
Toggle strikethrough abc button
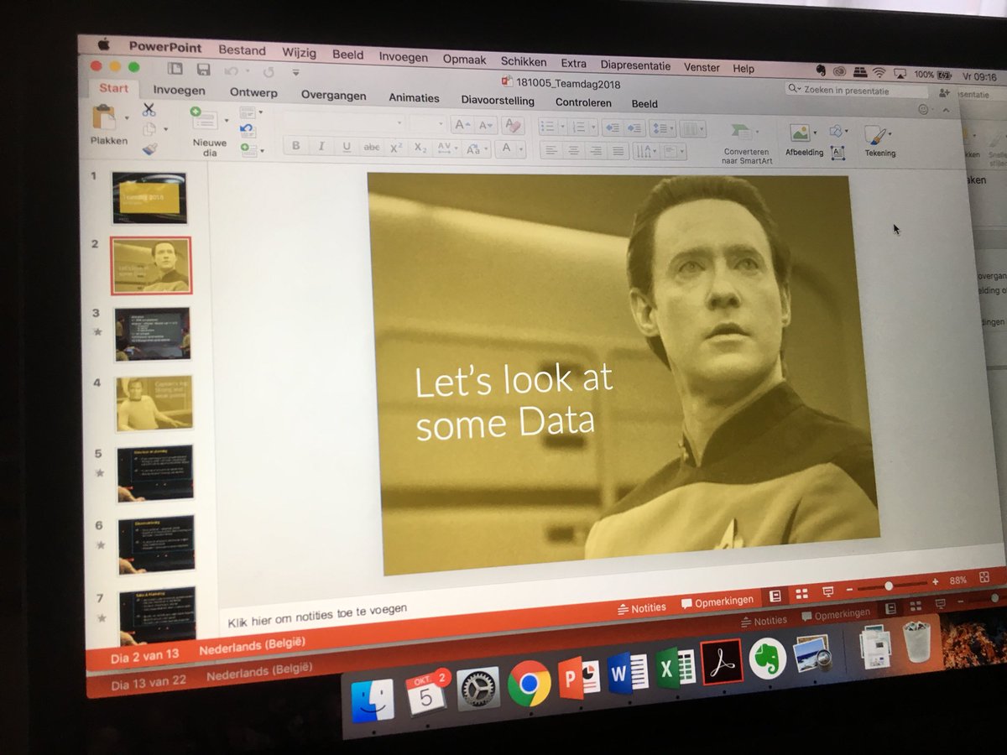pos(371,148)
